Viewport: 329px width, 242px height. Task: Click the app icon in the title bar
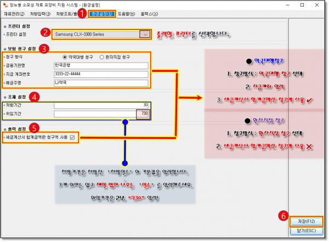pyautogui.click(x=4, y=4)
